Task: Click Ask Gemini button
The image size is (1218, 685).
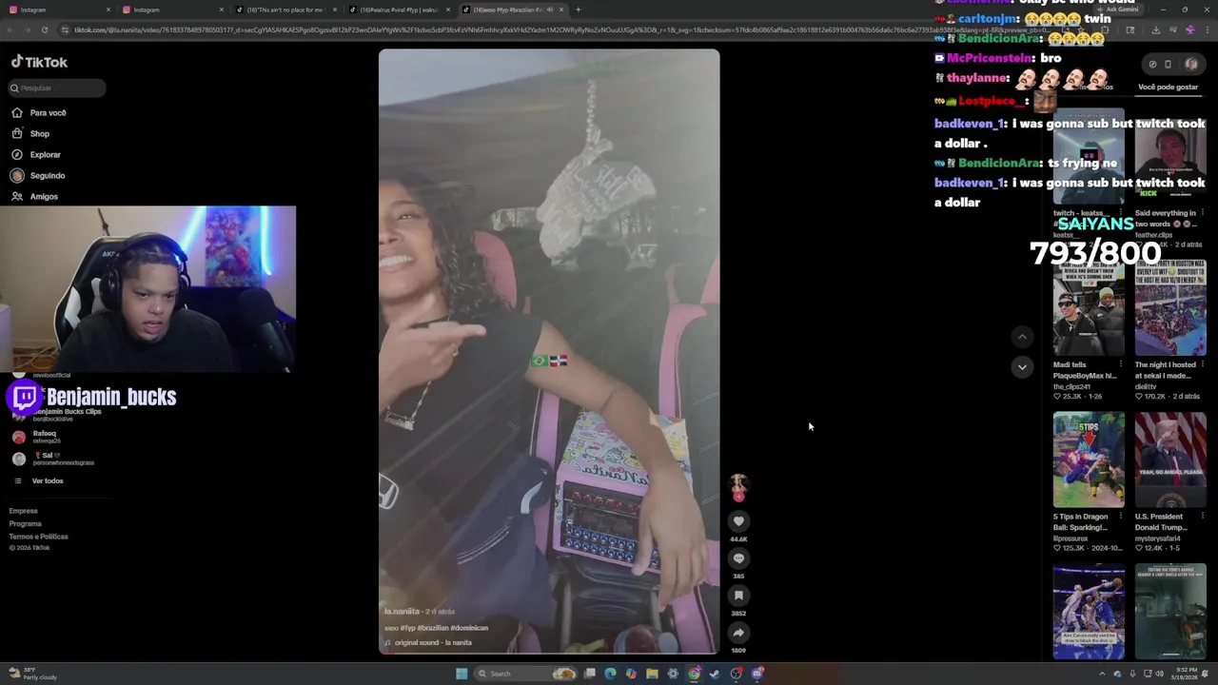Action: coord(1117,10)
